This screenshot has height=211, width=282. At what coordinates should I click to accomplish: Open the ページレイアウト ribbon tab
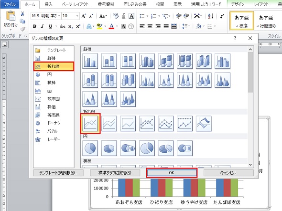coord(75,4)
